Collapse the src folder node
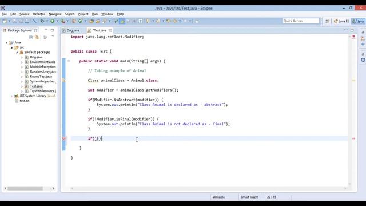Screen dimensions: 366x206 (x=11, y=47)
